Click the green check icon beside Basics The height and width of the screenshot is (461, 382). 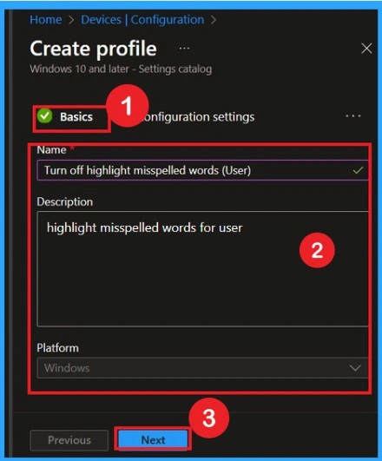[44, 116]
